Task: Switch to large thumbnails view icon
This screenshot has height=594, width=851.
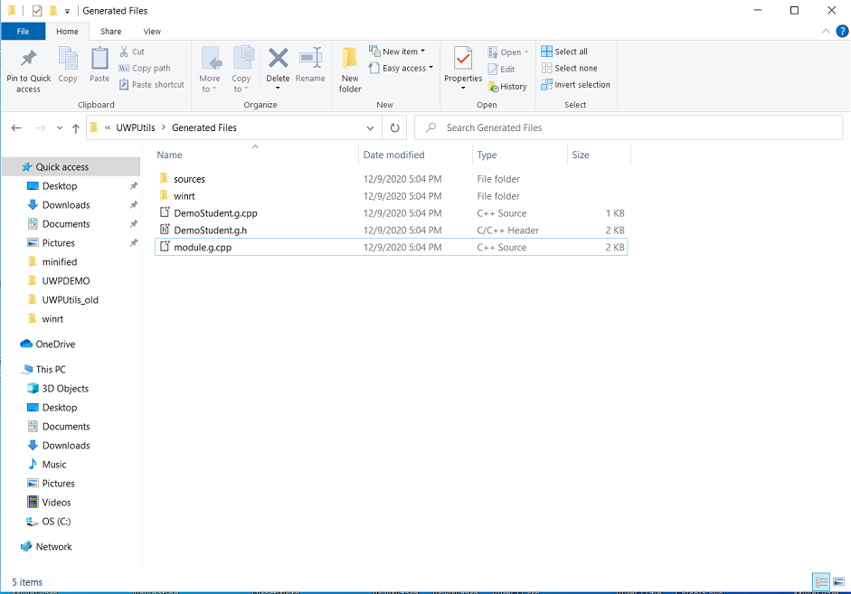Action: click(x=838, y=582)
